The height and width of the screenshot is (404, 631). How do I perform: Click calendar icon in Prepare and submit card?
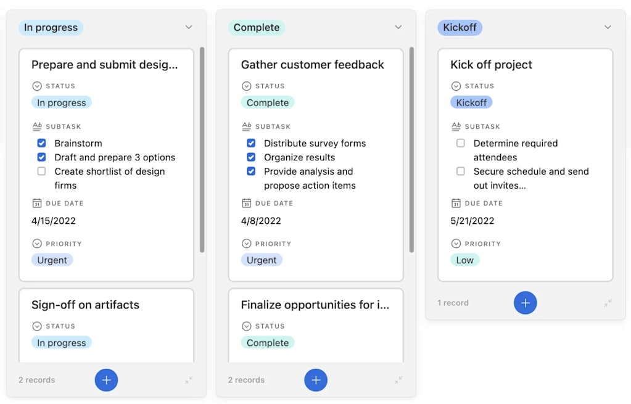pos(37,203)
